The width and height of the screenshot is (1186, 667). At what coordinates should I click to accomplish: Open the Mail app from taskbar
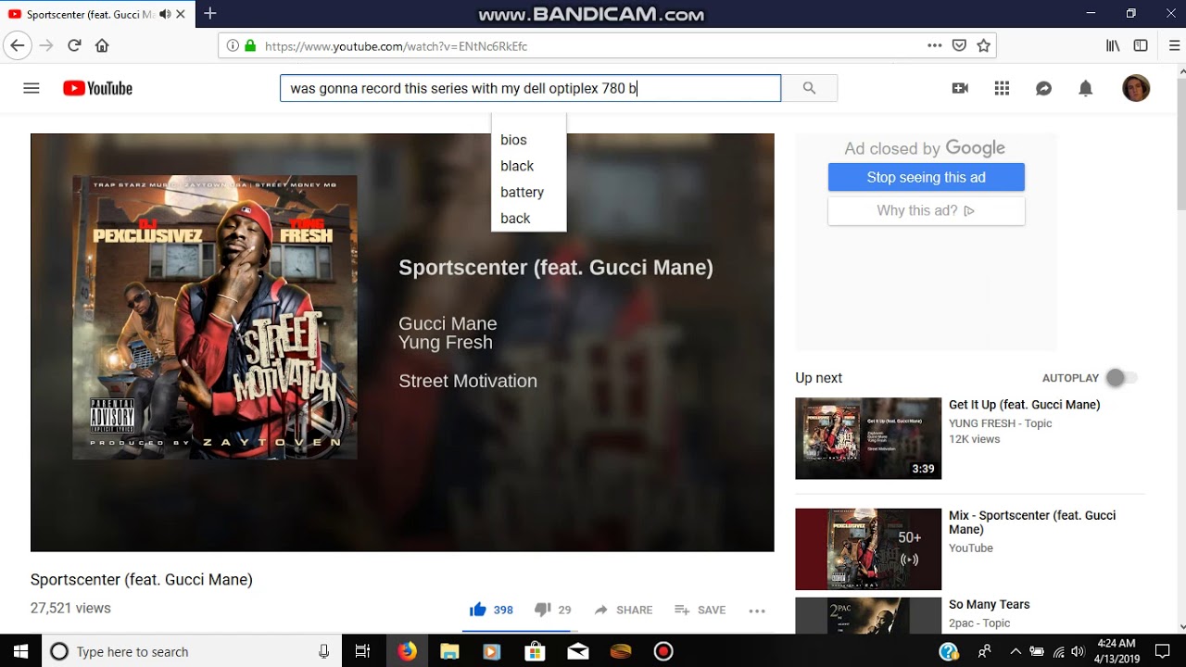[577, 651]
